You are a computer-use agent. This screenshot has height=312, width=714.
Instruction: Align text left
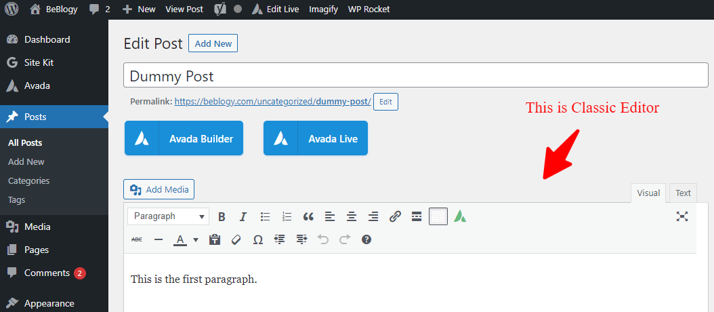pos(330,216)
